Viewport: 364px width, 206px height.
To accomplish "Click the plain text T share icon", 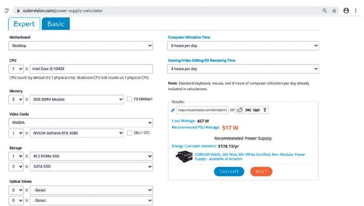I will tap(265, 110).
